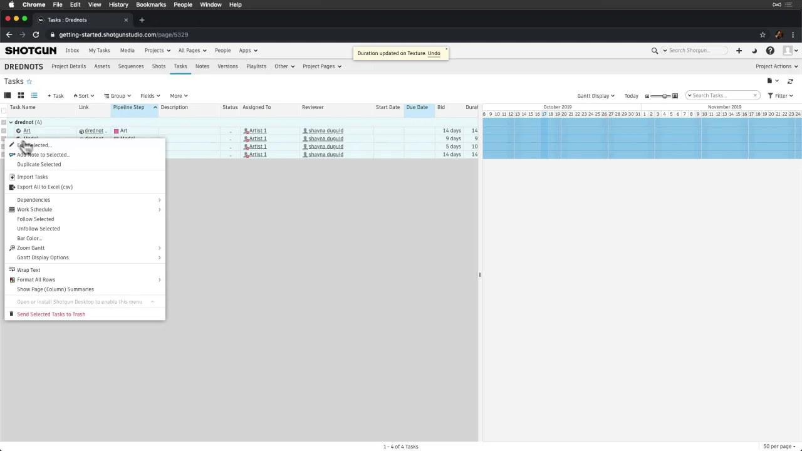Image resolution: width=802 pixels, height=451 pixels.
Task: Click the Add Note speech bubble icon
Action: tap(12, 155)
